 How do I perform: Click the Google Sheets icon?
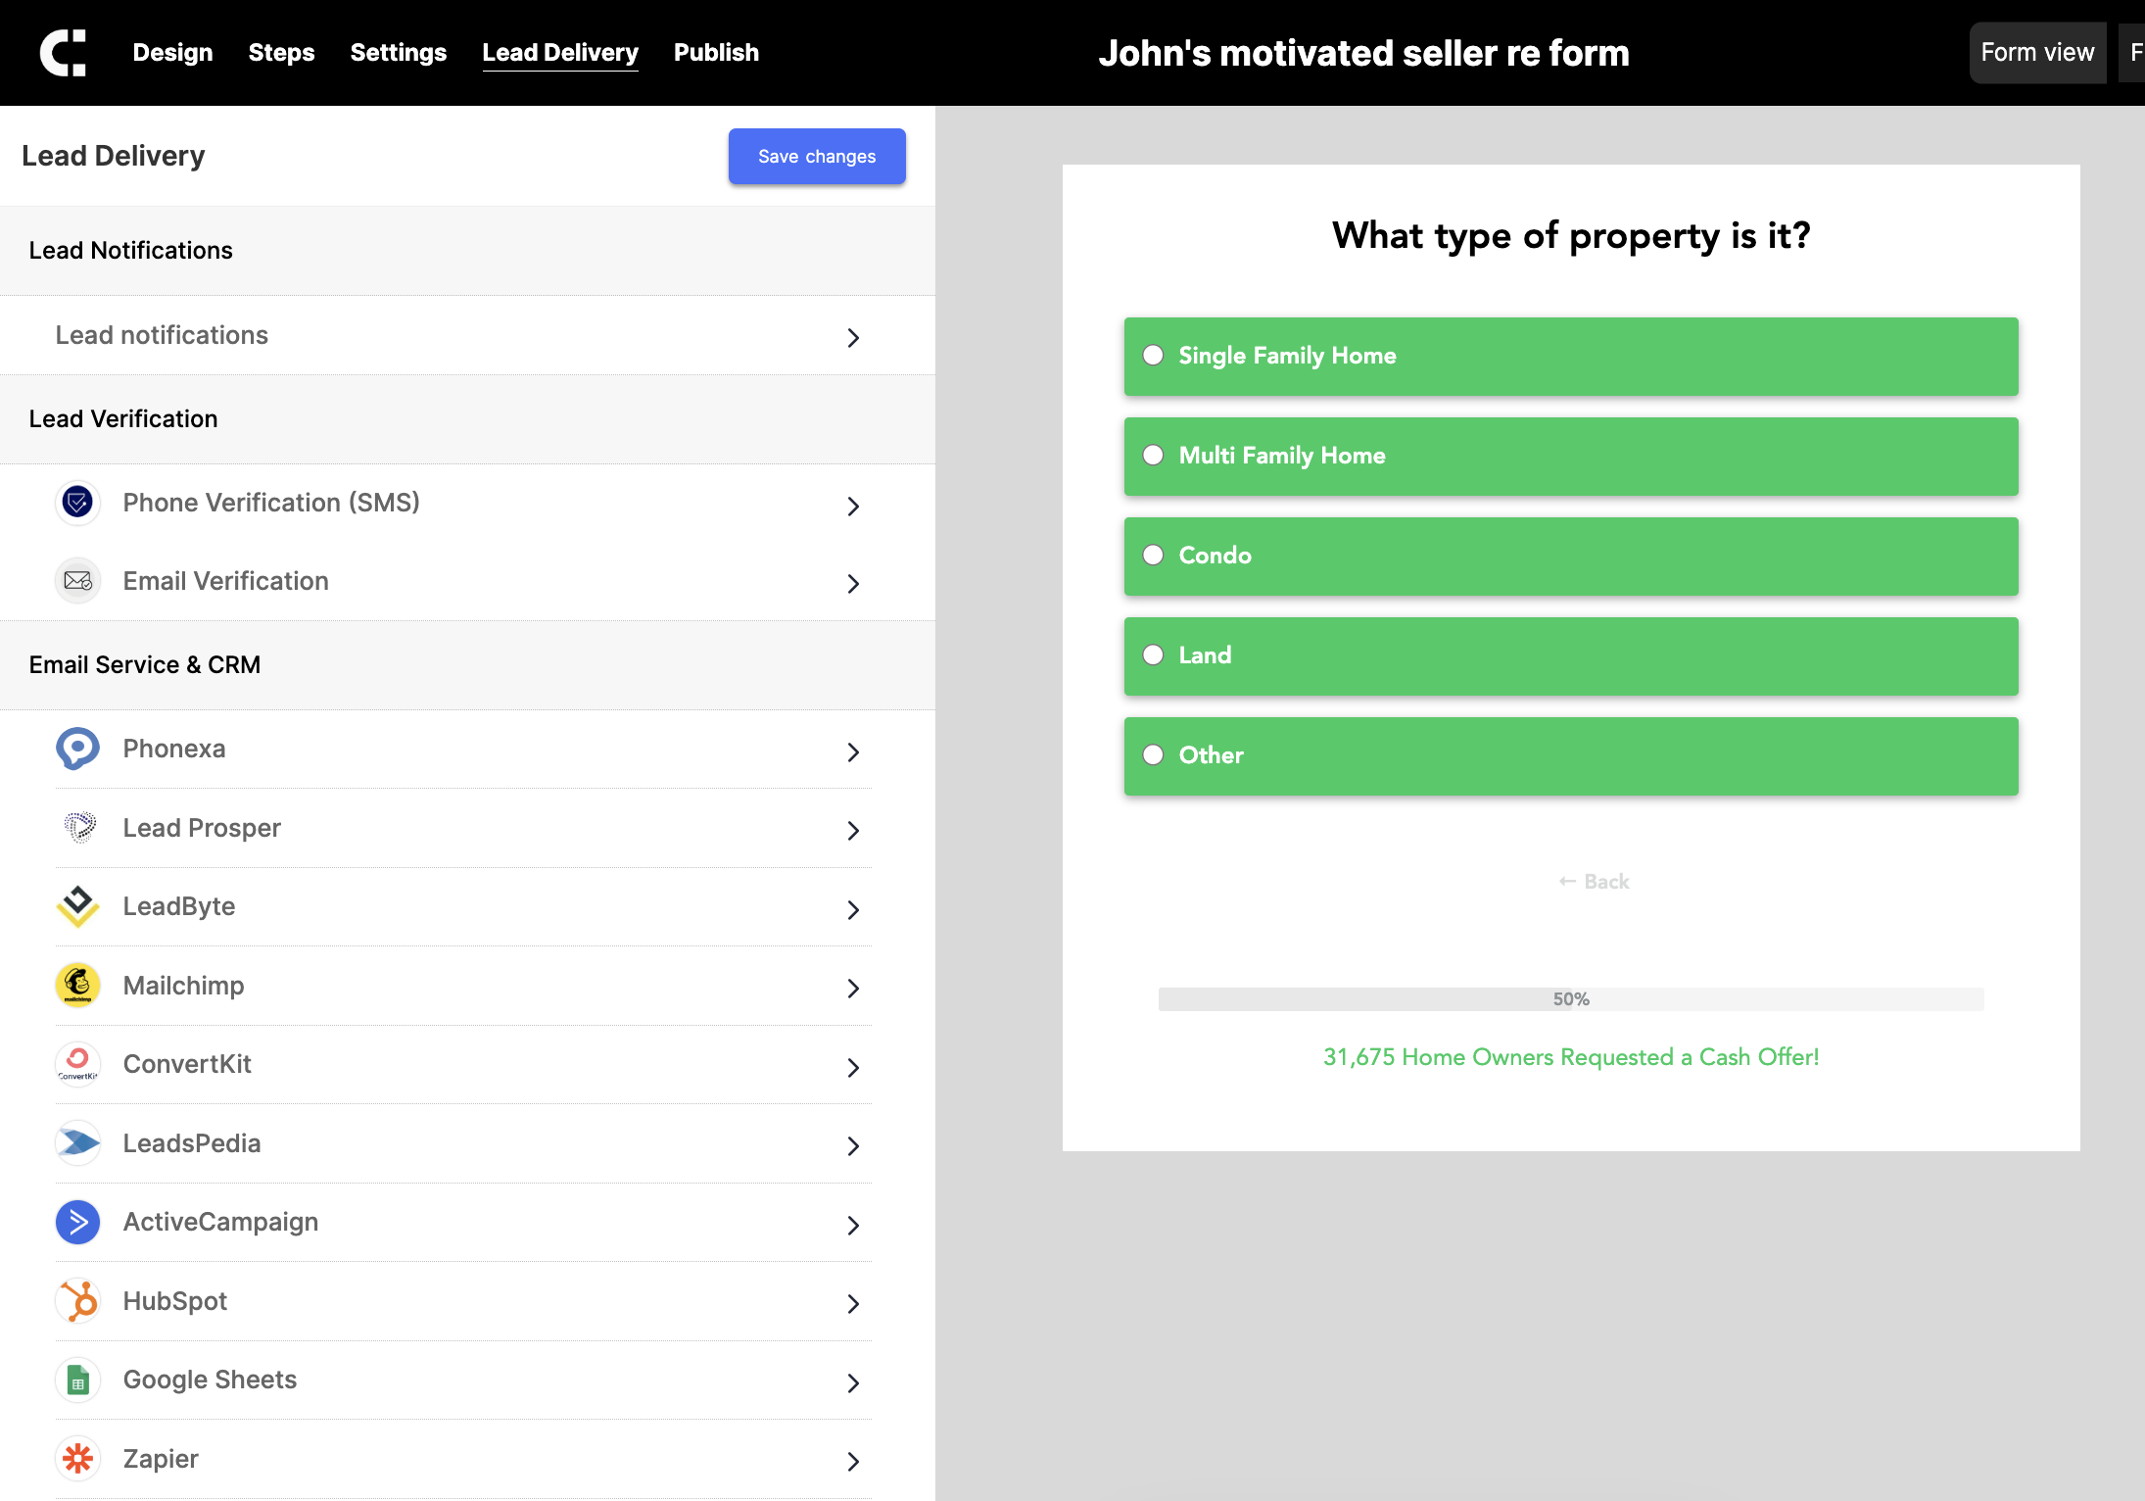77,1380
